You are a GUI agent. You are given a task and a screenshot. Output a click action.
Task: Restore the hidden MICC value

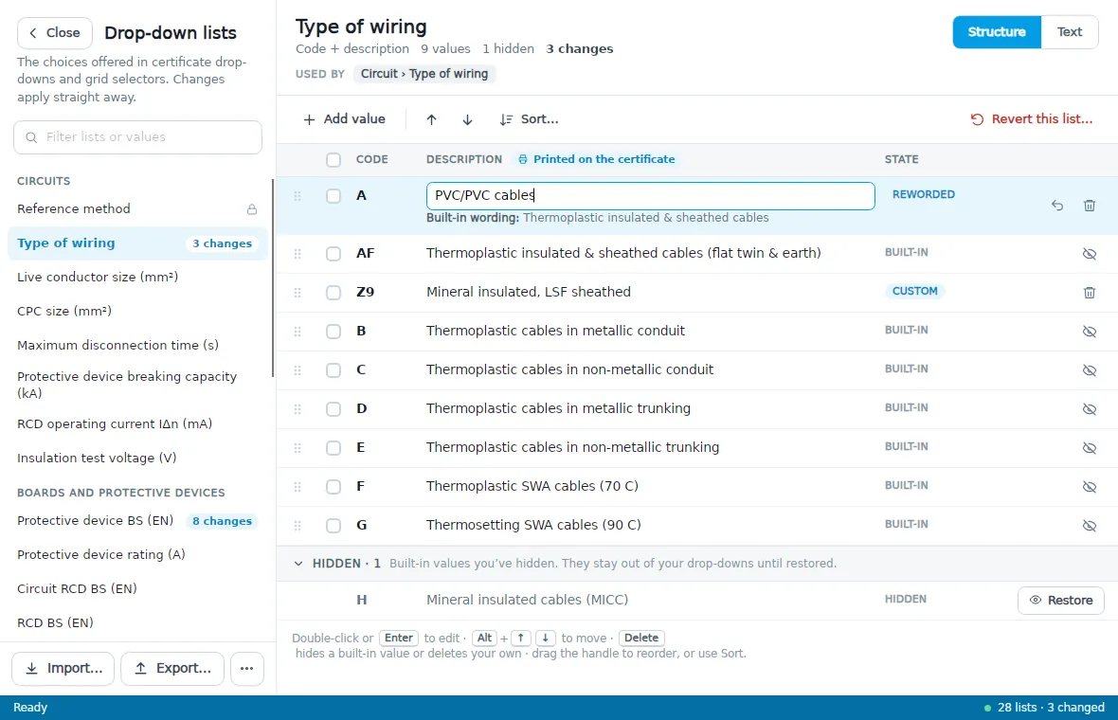1060,601
